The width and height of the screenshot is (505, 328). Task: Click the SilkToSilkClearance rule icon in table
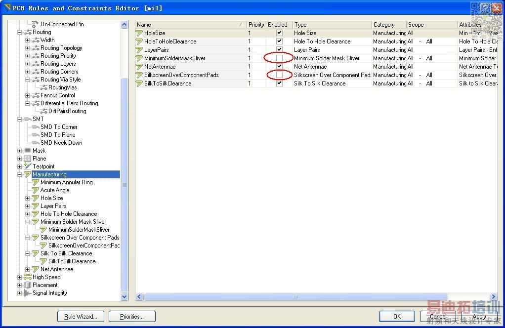tap(139, 83)
